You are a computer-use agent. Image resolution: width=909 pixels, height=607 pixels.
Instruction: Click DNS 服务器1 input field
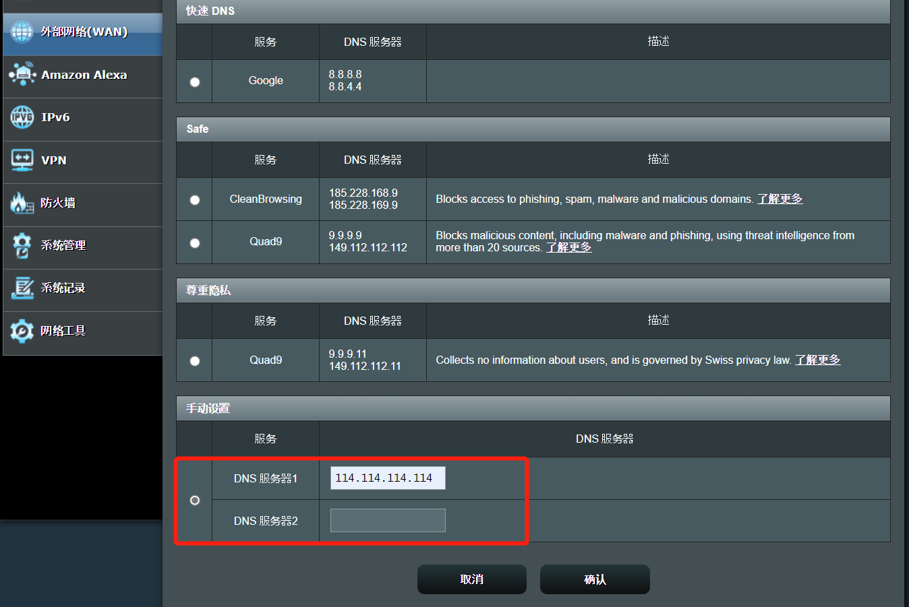pyautogui.click(x=388, y=478)
